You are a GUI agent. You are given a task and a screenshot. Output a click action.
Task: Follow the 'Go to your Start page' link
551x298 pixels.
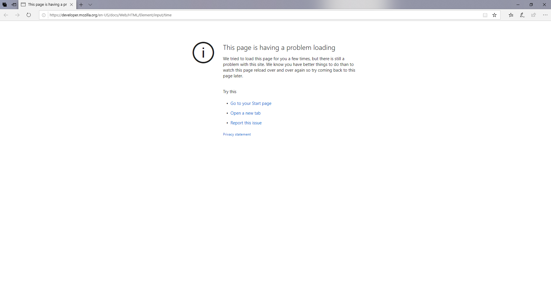tap(251, 103)
